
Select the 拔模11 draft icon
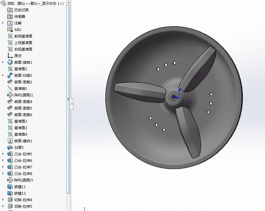[10, 187]
